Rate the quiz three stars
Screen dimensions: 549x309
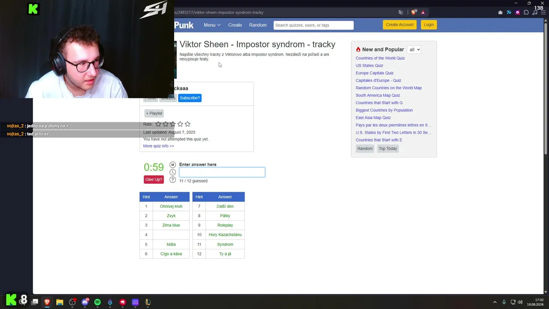[173, 124]
